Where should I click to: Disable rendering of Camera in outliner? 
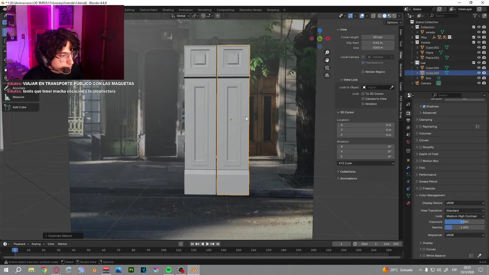coord(484,83)
